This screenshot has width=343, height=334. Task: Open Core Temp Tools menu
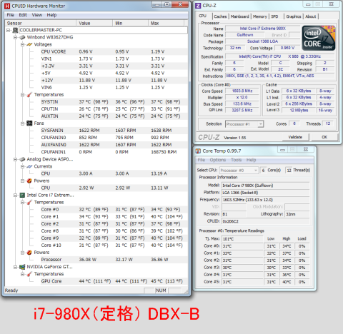pyautogui.click(x=237, y=160)
